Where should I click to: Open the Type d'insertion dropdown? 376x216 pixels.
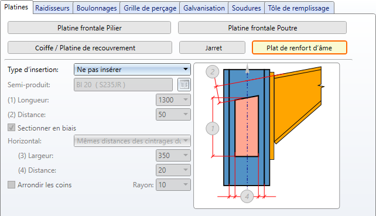[132, 70]
